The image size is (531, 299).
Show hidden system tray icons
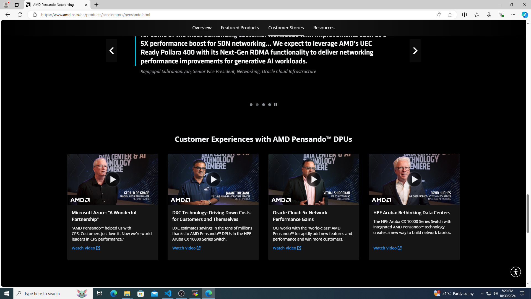[482, 293]
